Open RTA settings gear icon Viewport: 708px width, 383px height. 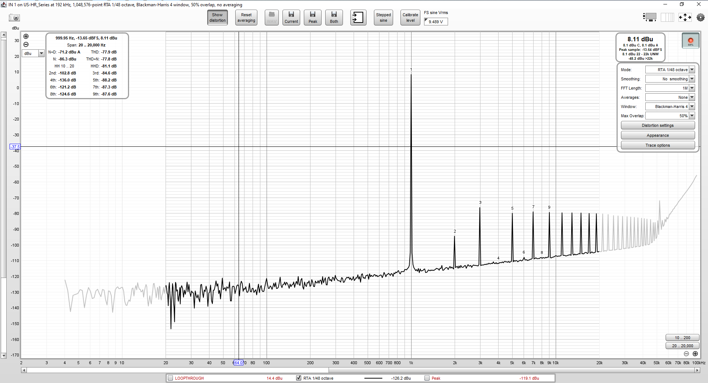(700, 17)
